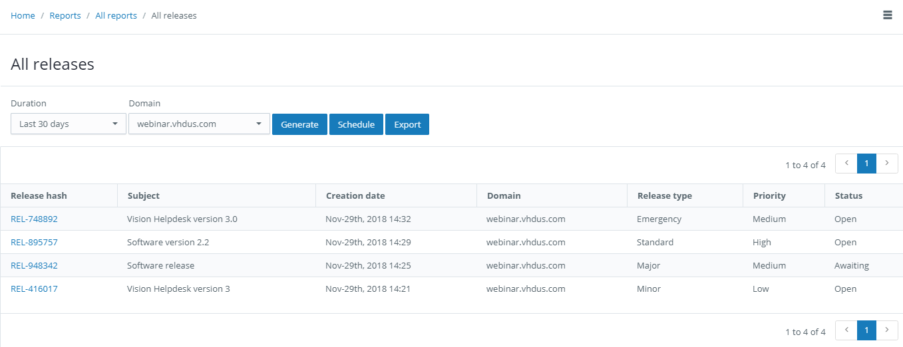Go to previous page in bottom pagination
Viewport: 903px width, 347px height.
(x=846, y=330)
